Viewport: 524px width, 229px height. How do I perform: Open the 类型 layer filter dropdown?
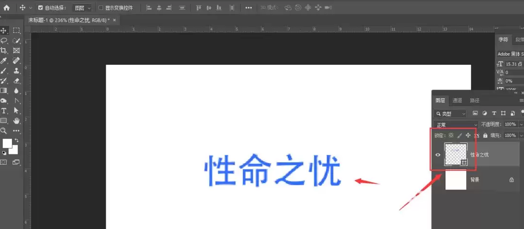click(450, 114)
